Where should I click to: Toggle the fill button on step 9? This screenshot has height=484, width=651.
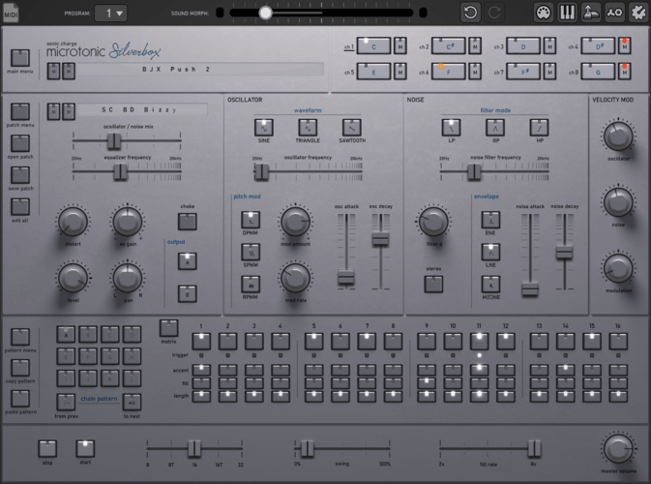click(x=427, y=382)
